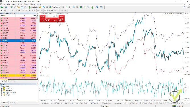The image size is (190, 107).
Task: Click the Zoom In magnifier icon
Action: point(74,7)
